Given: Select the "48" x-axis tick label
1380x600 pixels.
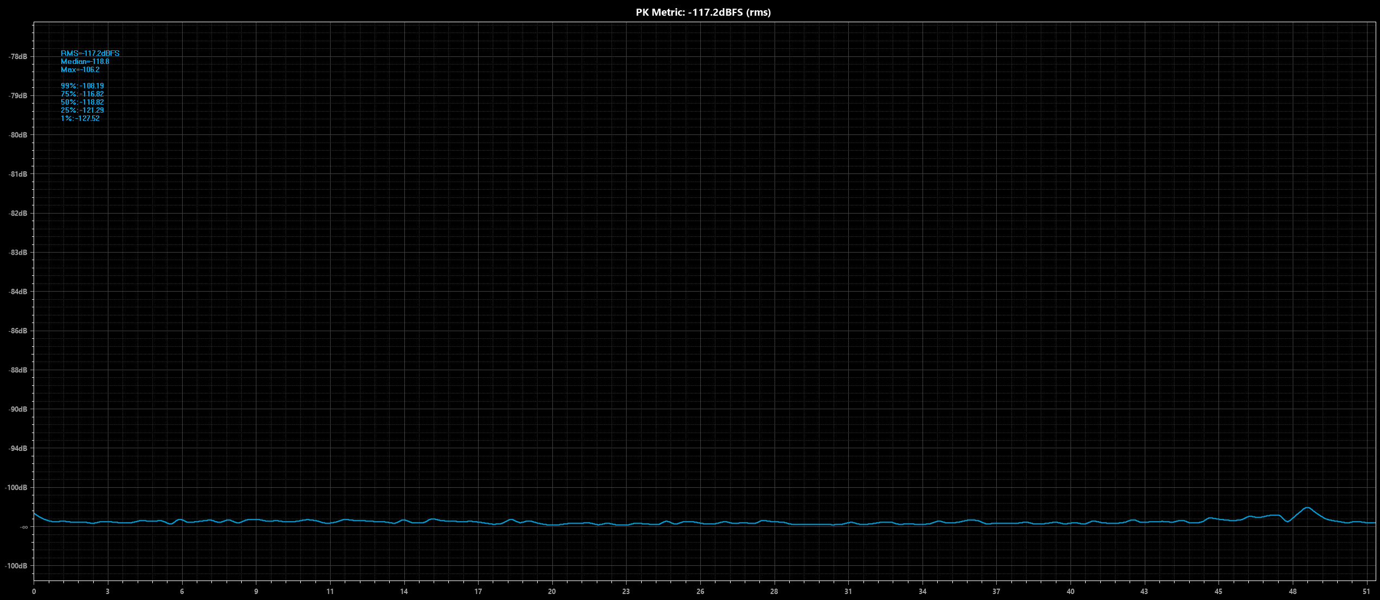Looking at the screenshot, I should [x=1293, y=591].
